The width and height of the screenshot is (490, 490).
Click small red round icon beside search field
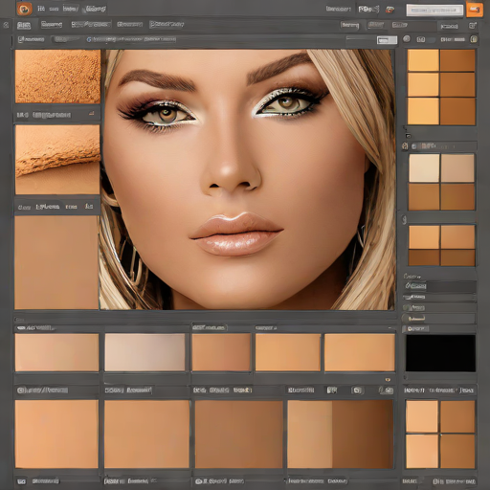390,10
